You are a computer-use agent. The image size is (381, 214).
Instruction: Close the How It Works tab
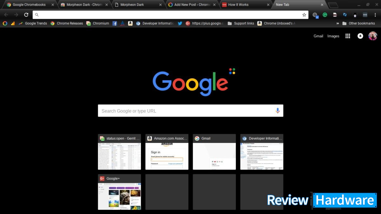pos(268,5)
